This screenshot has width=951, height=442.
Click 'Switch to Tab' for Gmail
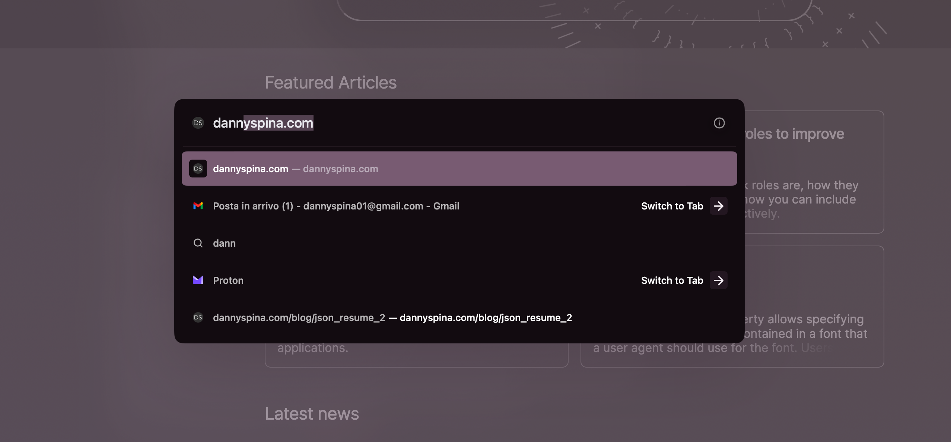click(672, 206)
